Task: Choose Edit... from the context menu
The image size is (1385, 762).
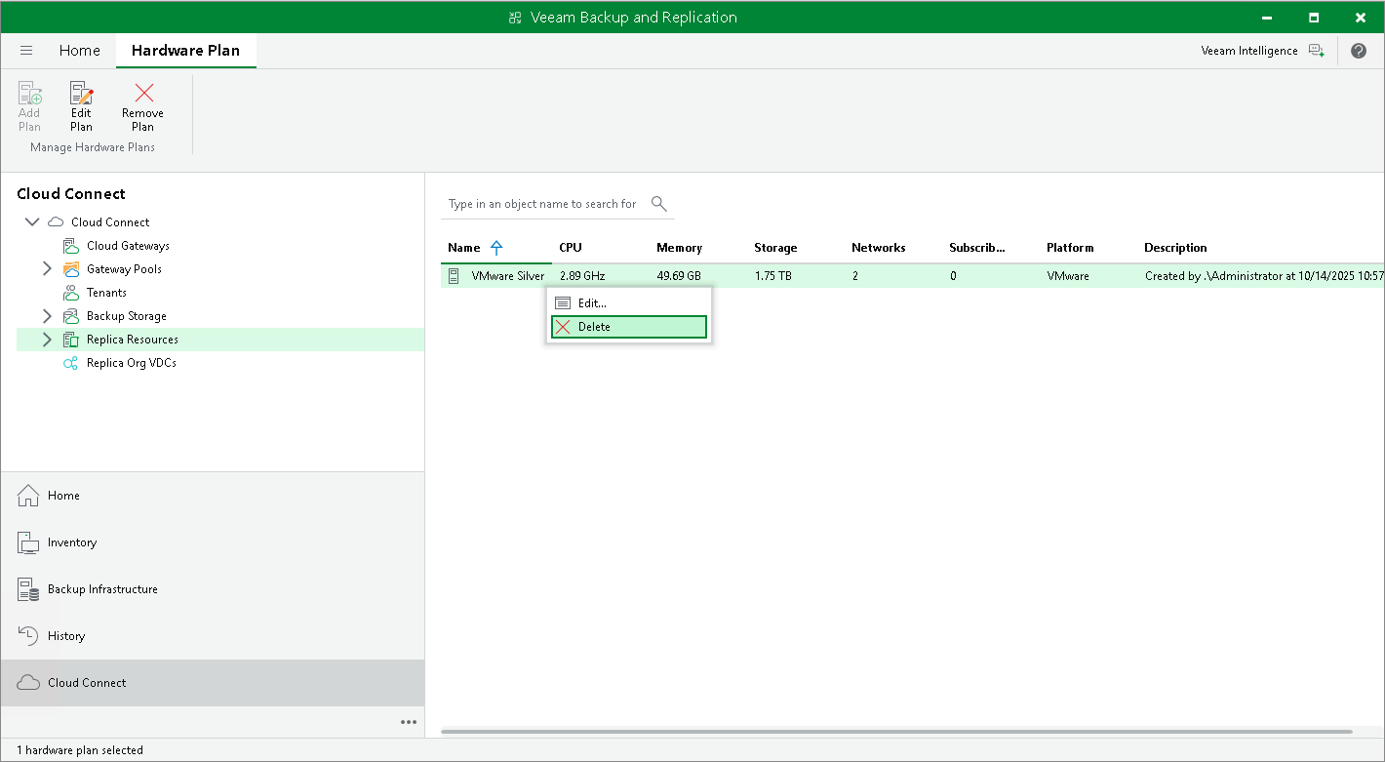Action: click(x=629, y=303)
